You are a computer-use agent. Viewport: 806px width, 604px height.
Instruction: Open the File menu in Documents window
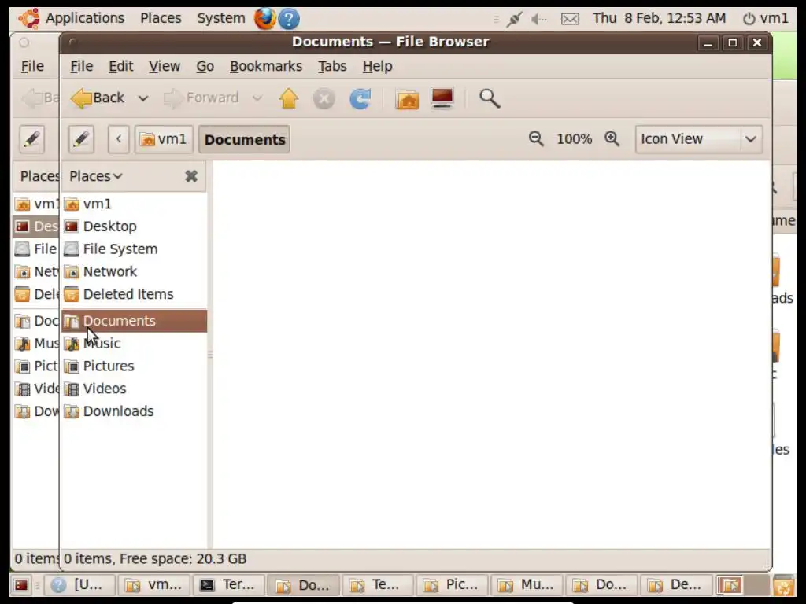(81, 66)
